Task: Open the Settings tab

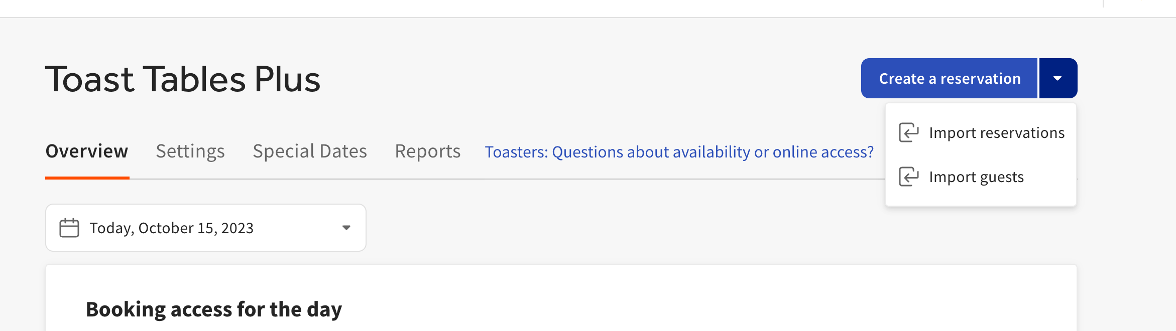Action: click(x=190, y=151)
